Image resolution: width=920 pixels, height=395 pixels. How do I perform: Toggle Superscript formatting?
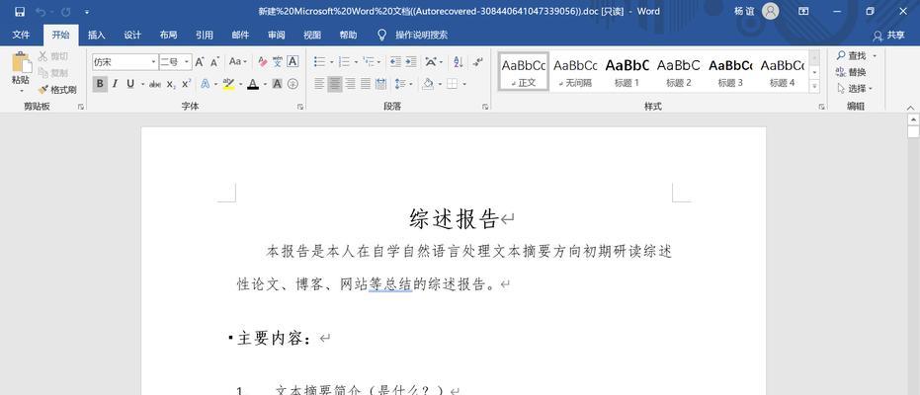tap(186, 84)
